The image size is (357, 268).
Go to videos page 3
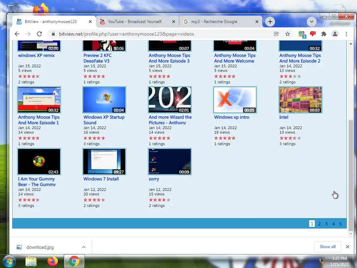pos(326,224)
